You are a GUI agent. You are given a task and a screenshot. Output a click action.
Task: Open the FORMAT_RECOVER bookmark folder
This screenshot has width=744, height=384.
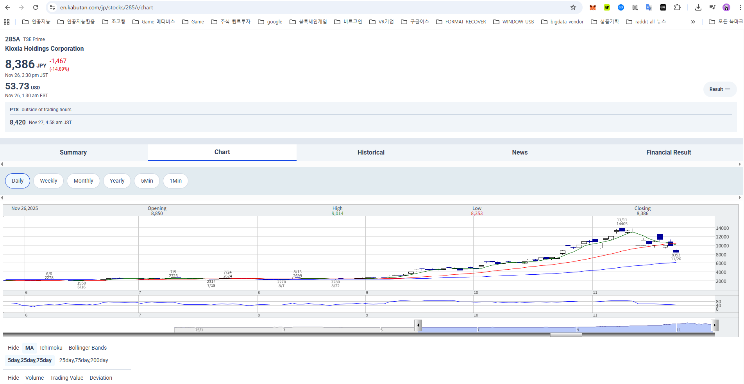point(461,22)
